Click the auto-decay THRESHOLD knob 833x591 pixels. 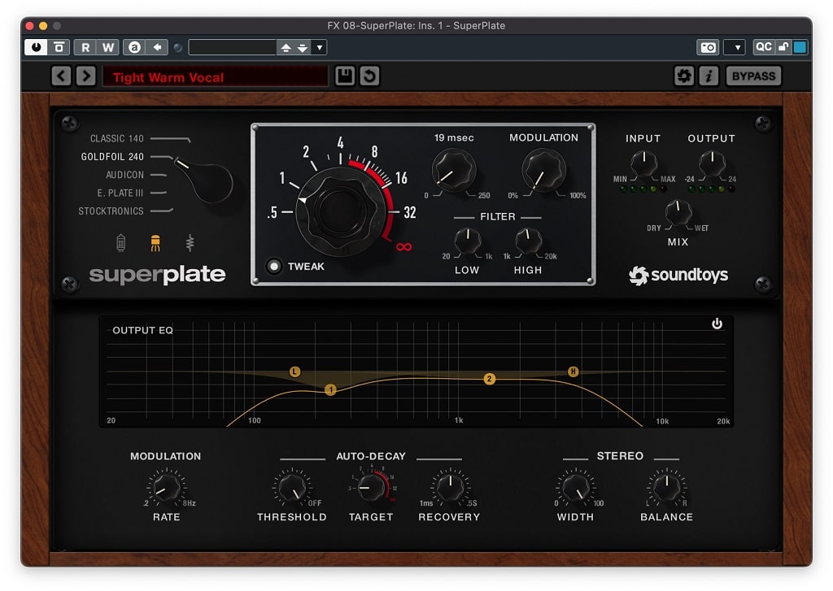[x=292, y=488]
